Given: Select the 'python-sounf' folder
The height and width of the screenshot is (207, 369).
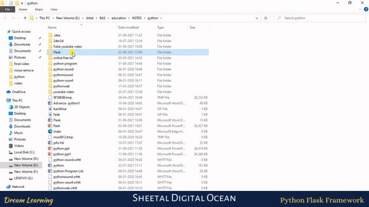Looking at the screenshot, I should [x=63, y=80].
